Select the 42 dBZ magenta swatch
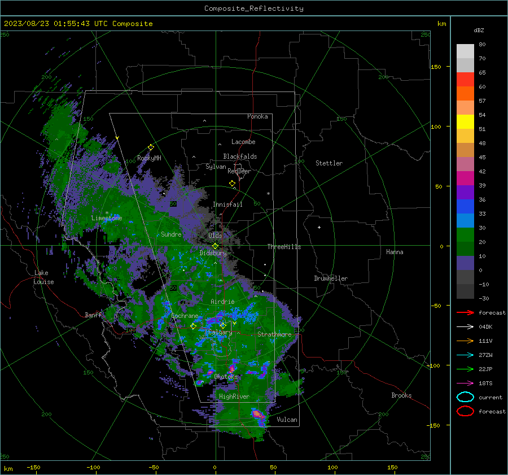Viewport: 508px width, 475px height. tap(465, 178)
